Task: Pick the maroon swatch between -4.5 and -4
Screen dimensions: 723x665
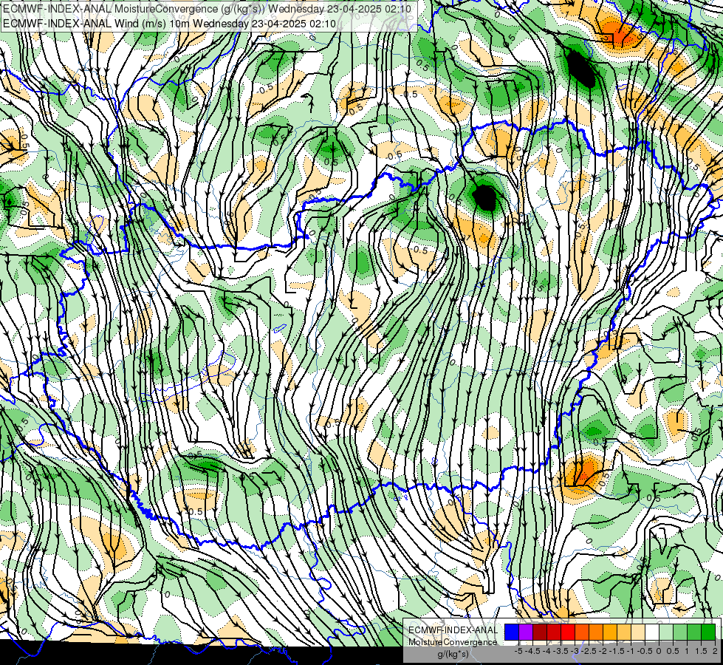Action: pos(540,632)
